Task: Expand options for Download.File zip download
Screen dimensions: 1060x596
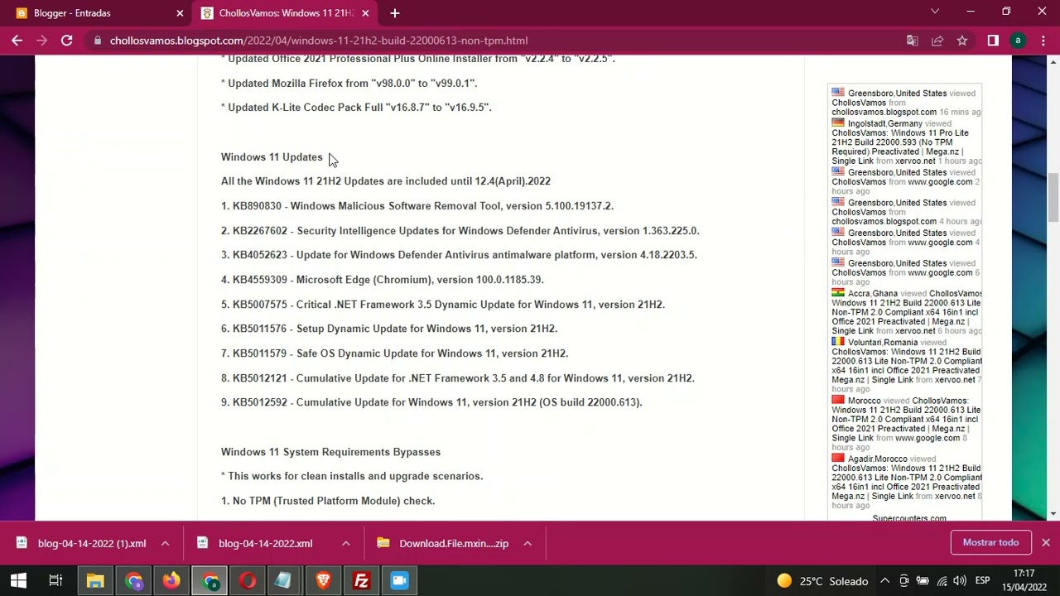Action: [x=528, y=544]
